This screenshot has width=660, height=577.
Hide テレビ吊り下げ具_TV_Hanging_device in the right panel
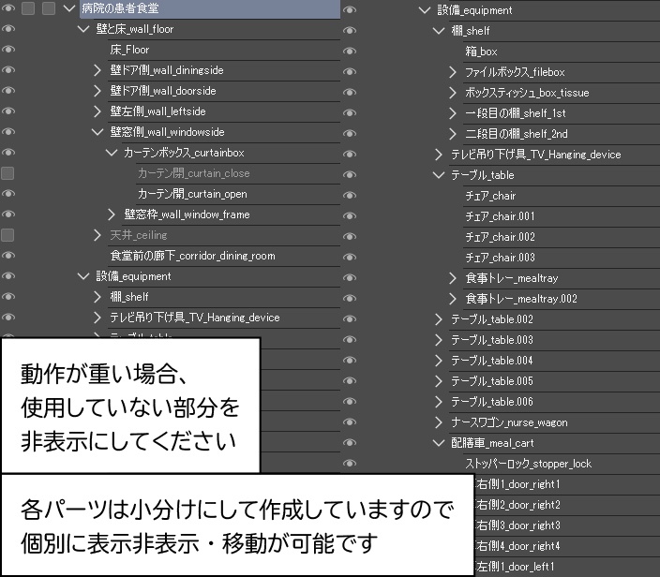pyautogui.click(x=350, y=154)
